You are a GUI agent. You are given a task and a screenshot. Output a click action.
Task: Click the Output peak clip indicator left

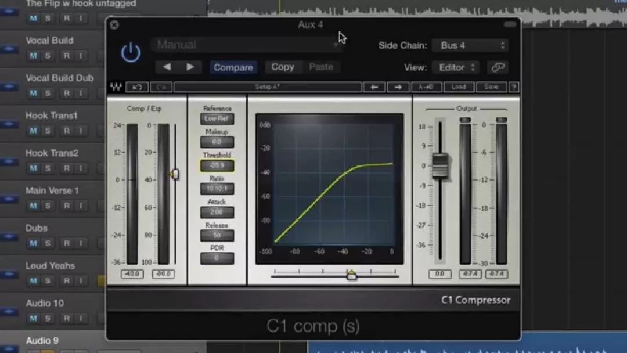(465, 120)
